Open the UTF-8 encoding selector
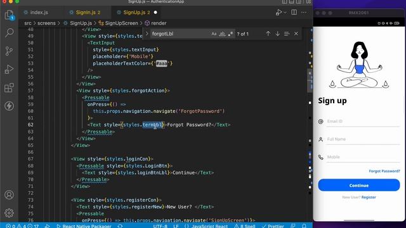 pos(160,226)
